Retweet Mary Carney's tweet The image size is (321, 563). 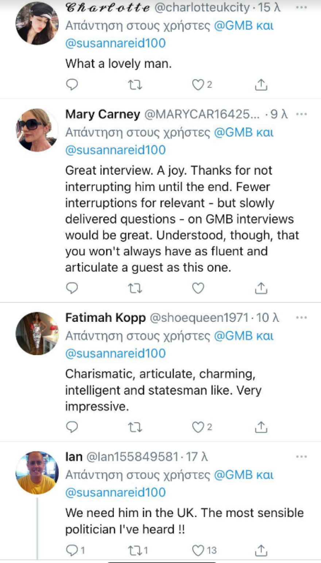(x=135, y=289)
